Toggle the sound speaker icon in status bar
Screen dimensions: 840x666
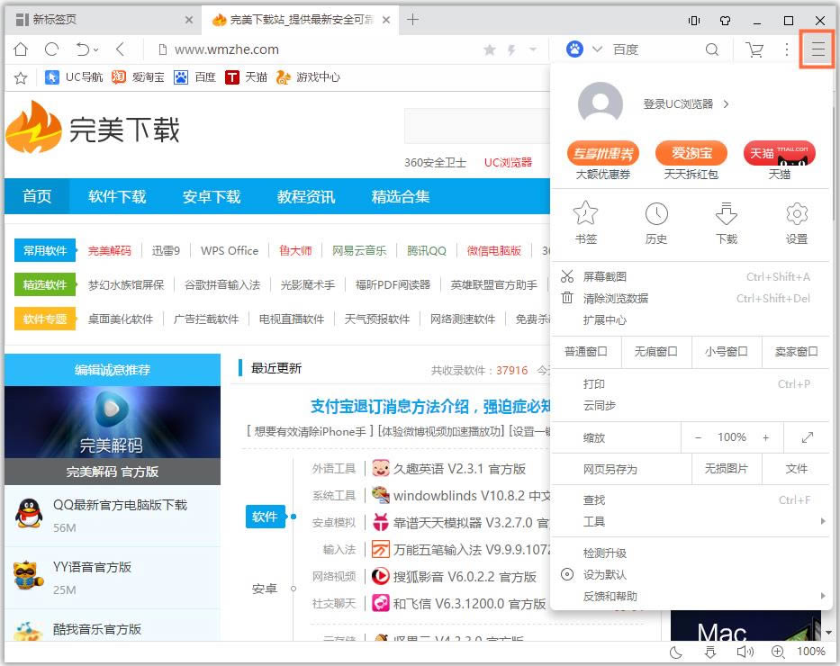745,652
